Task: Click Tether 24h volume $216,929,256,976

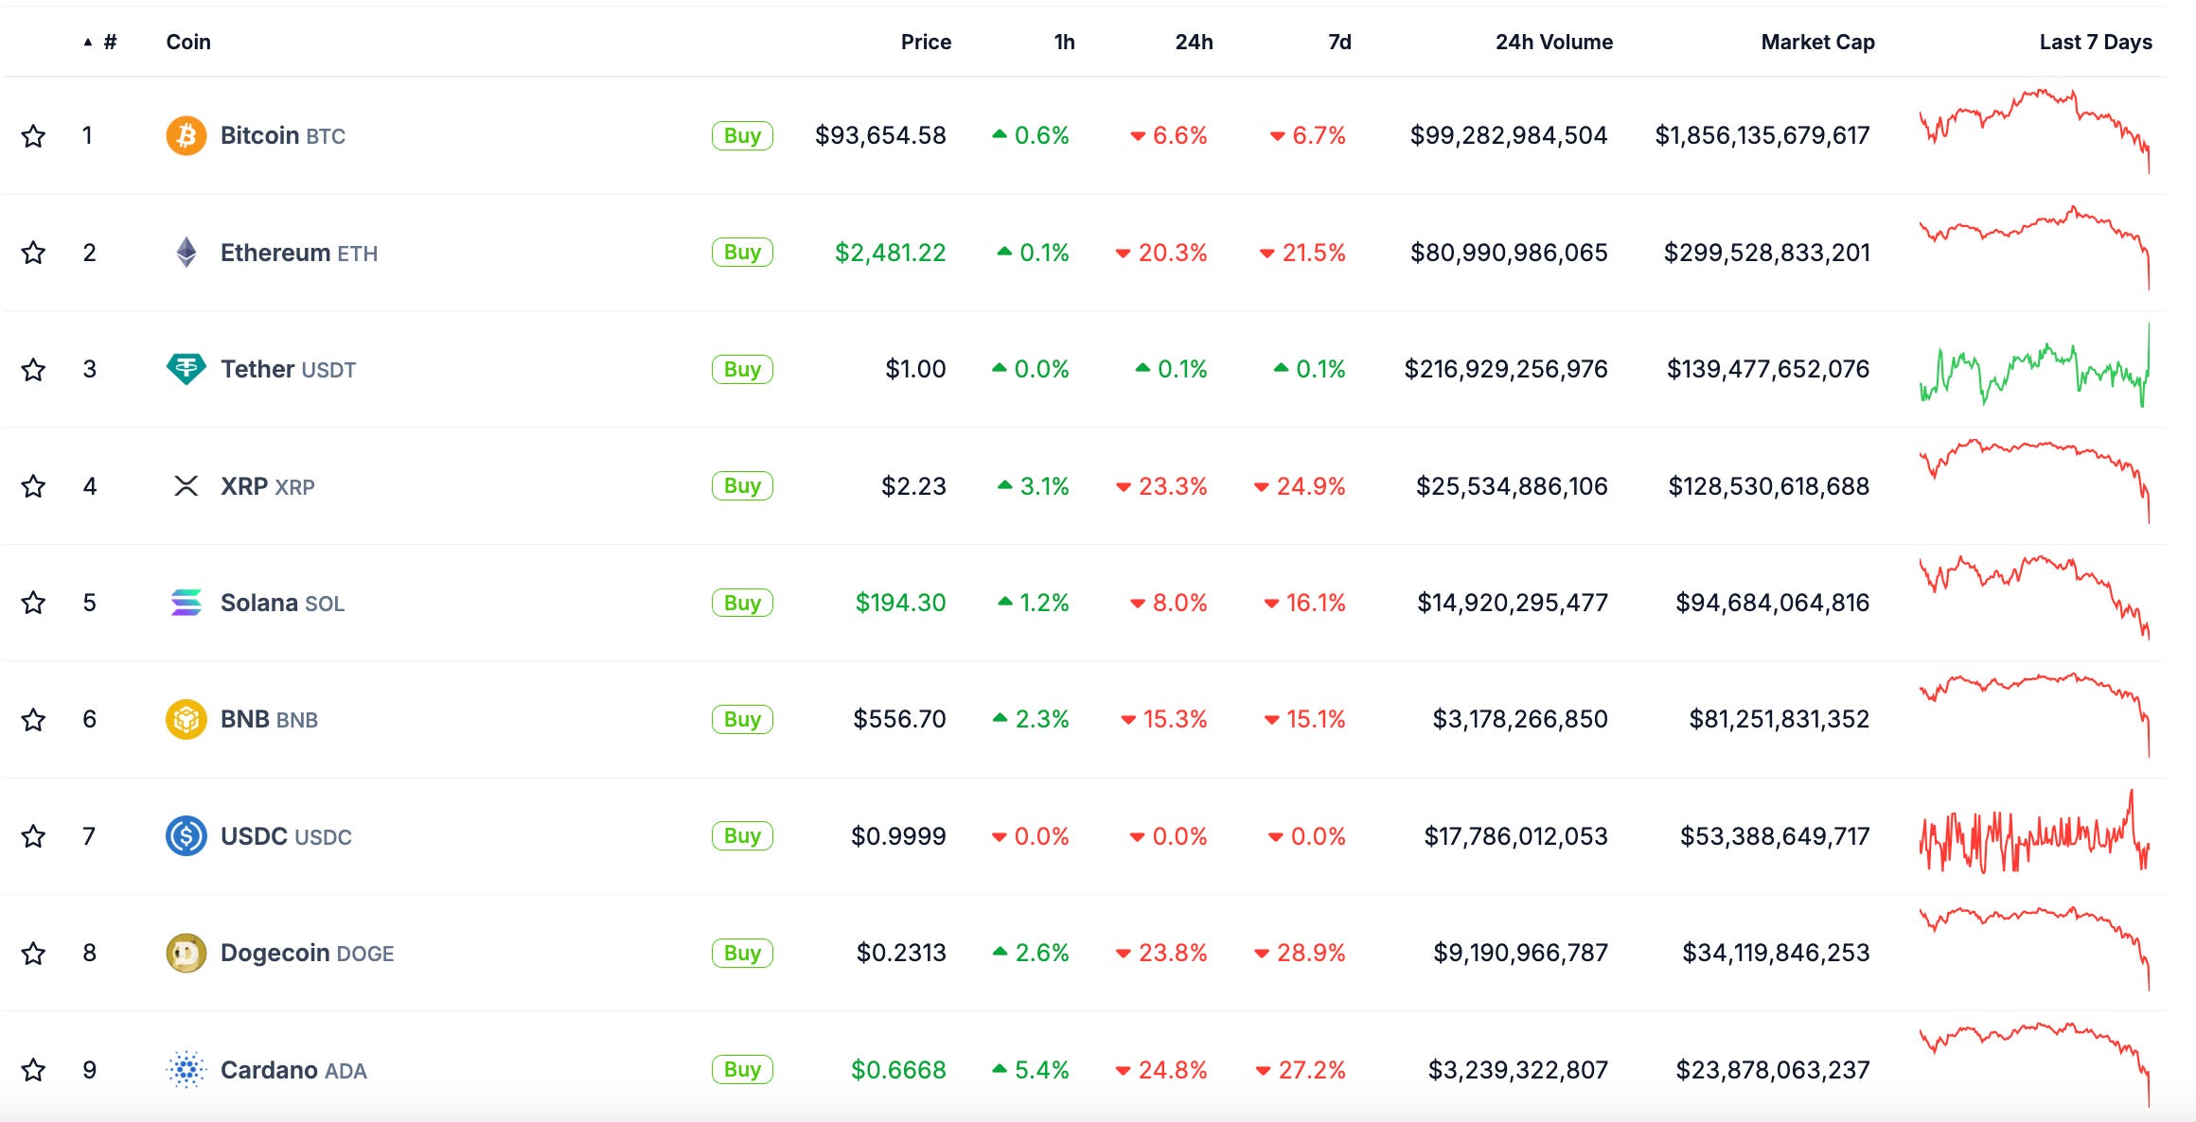Action: (x=1506, y=369)
